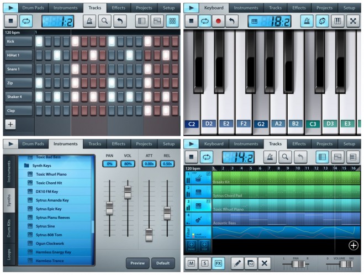Click the circular arrows icon in Keyboard screen

pos(322,21)
